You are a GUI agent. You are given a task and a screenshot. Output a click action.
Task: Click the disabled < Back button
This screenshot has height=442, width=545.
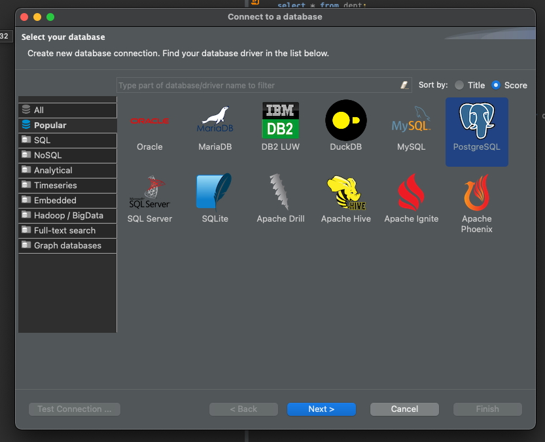(x=243, y=409)
